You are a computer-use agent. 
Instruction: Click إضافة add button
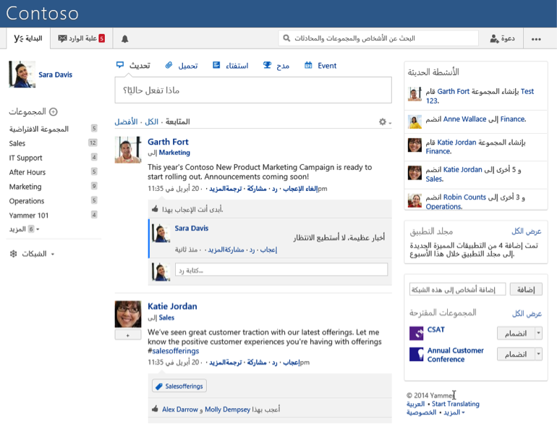526,289
